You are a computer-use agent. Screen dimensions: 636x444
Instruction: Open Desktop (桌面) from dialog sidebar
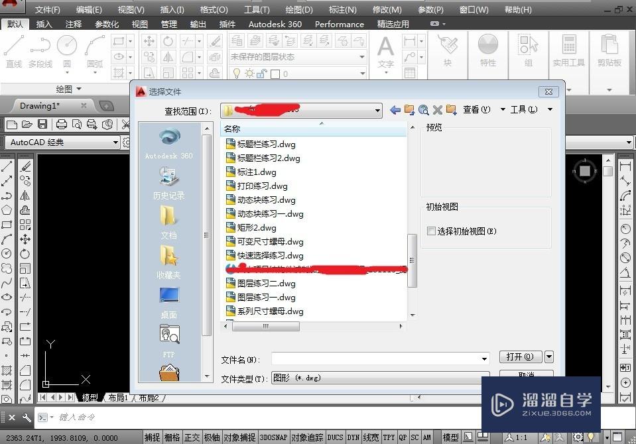coord(168,295)
